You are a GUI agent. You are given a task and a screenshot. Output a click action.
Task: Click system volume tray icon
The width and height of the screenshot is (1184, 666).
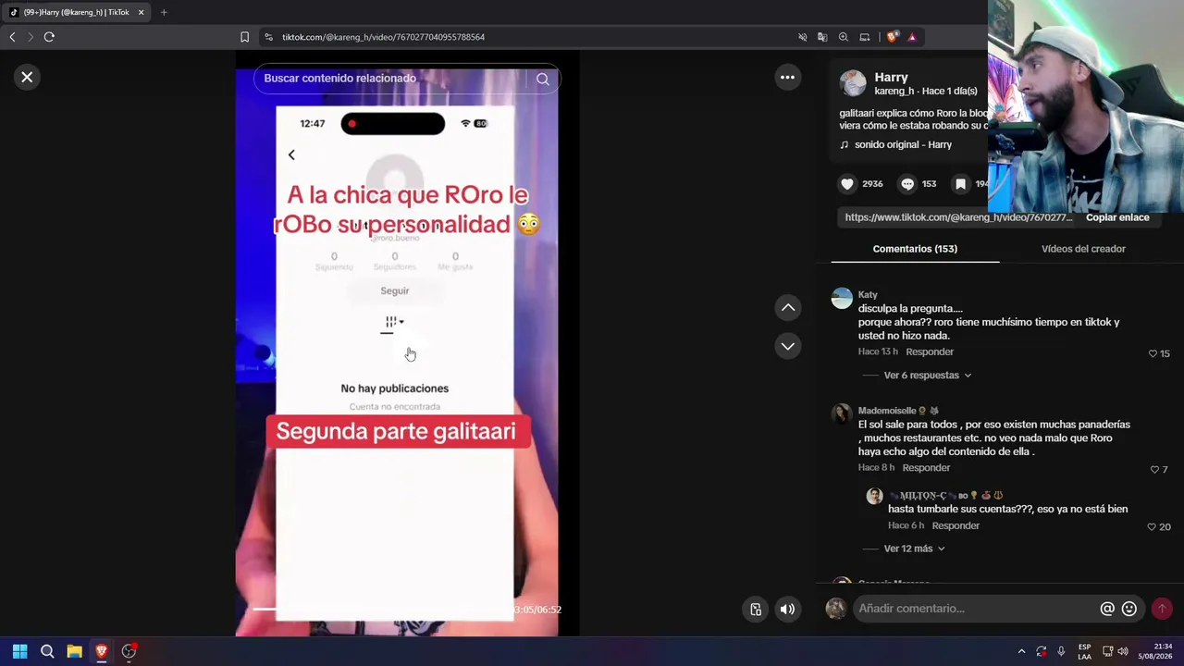click(x=1123, y=651)
